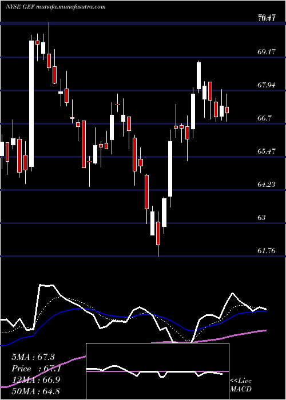The image size is (286, 400).
Task: Click the 5MA : 67.3 readout
Action: [33, 357]
